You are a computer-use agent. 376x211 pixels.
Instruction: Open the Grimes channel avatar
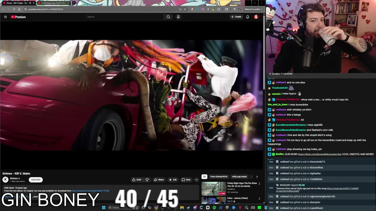tap(5, 180)
